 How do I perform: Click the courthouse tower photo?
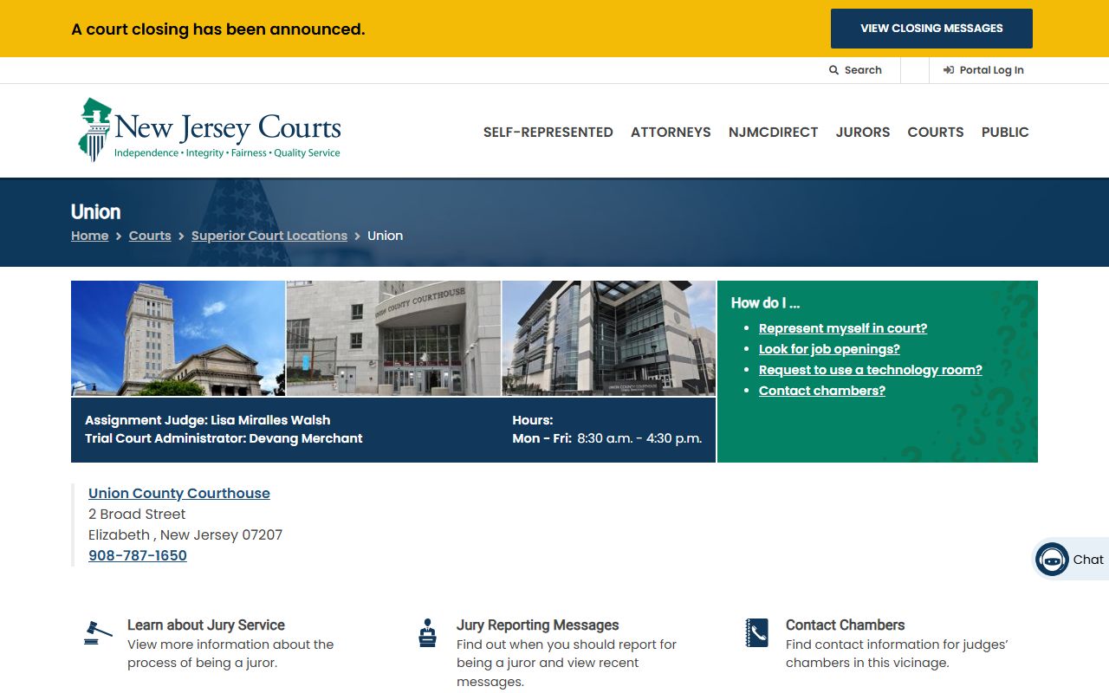coord(178,338)
